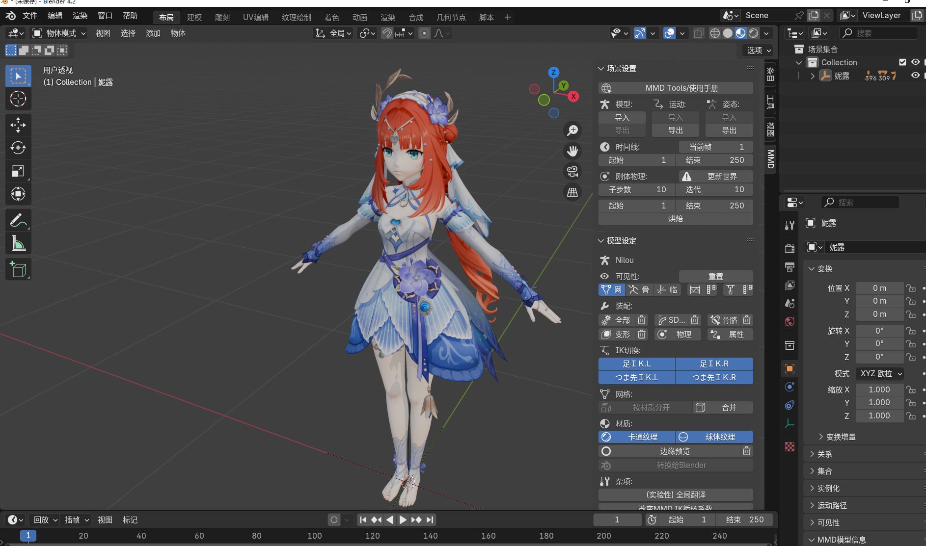Toggle 足ＩK.L IK switch
The height and width of the screenshot is (546, 926).
tap(636, 364)
